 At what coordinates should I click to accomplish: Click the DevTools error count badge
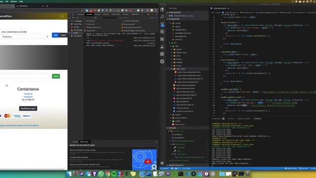coord(148,14)
